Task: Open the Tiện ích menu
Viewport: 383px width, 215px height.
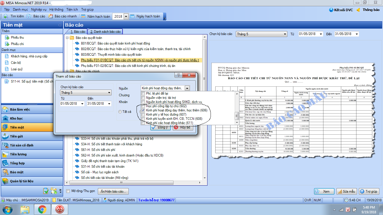Action: (x=72, y=10)
